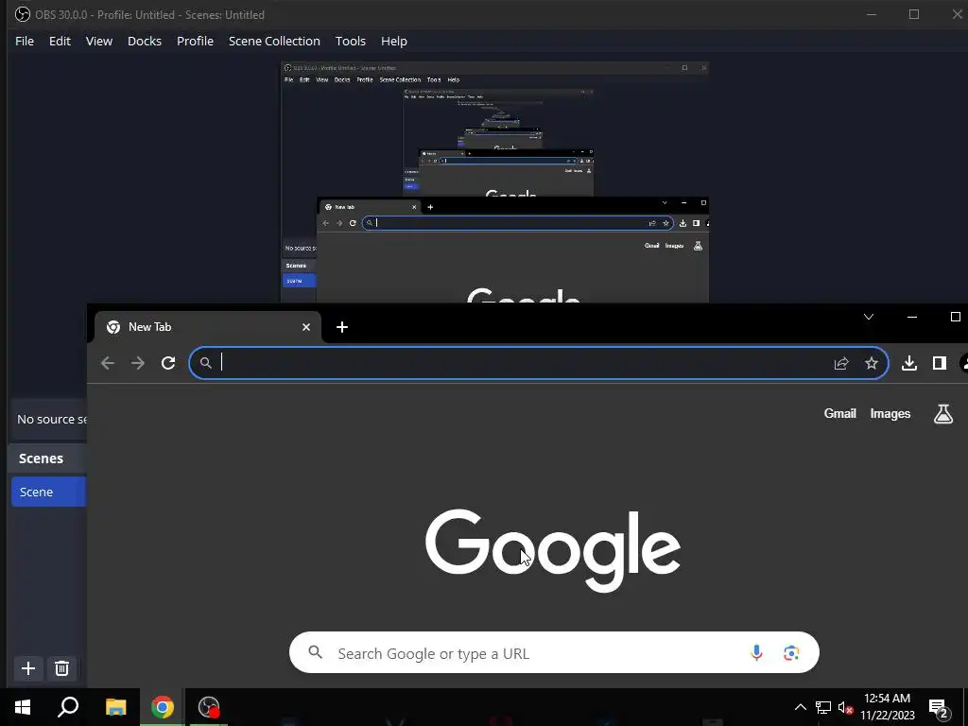This screenshot has width=968, height=726.
Task: Toggle Chrome side panel icon
Action: (x=940, y=363)
